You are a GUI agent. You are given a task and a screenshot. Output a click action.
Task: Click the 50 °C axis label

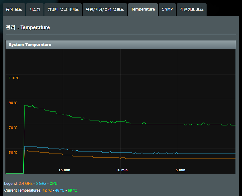click(x=13, y=153)
